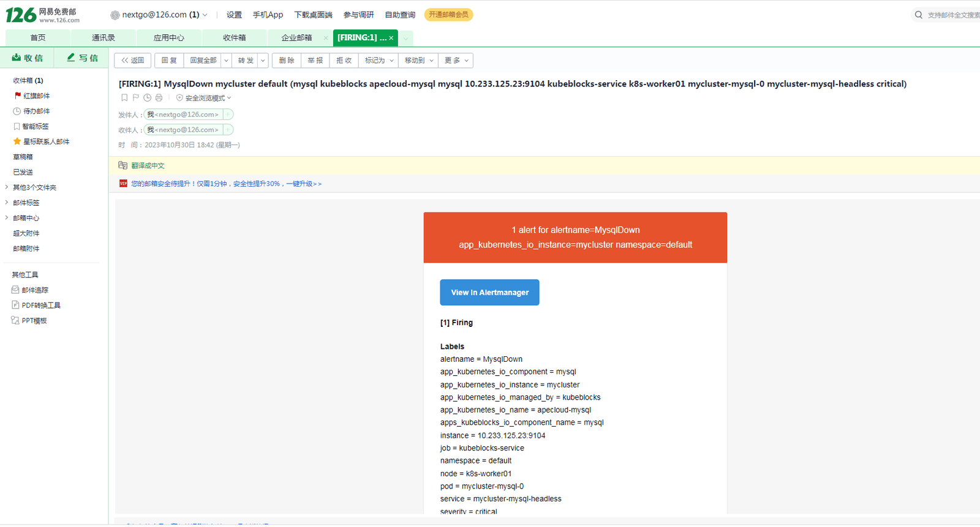Click the 转发 forward button
This screenshot has width=980, height=527.
pos(246,61)
